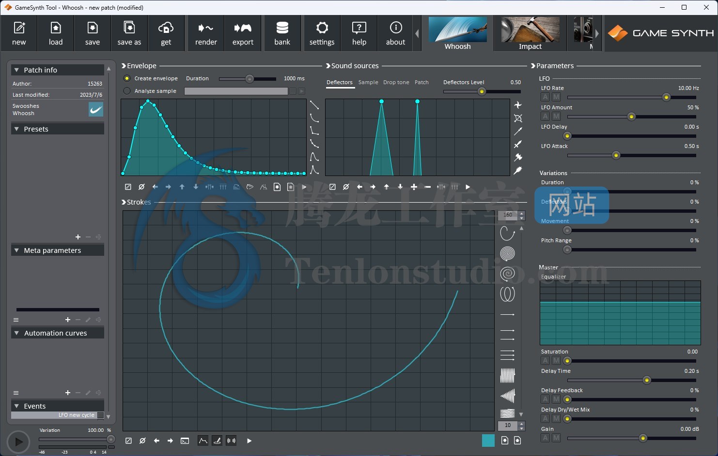The image size is (718, 456).
Task: Click the save as button
Action: (x=129, y=33)
